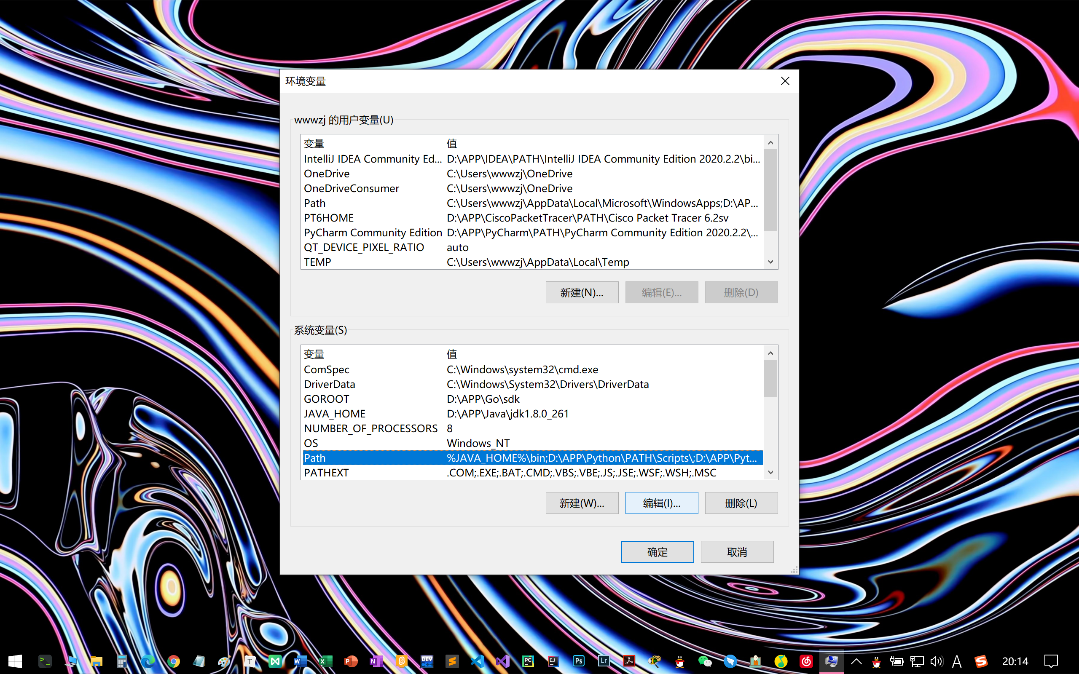The height and width of the screenshot is (674, 1079).
Task: Expand the hidden system tray icons chevron
Action: click(x=856, y=661)
